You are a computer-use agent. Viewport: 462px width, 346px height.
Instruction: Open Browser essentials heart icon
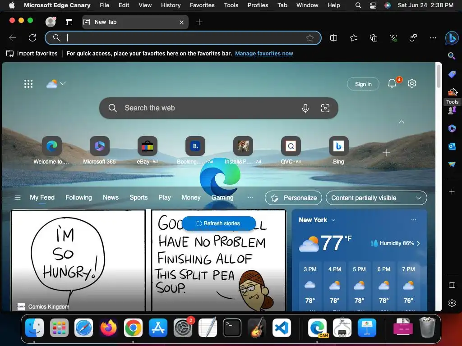(393, 38)
